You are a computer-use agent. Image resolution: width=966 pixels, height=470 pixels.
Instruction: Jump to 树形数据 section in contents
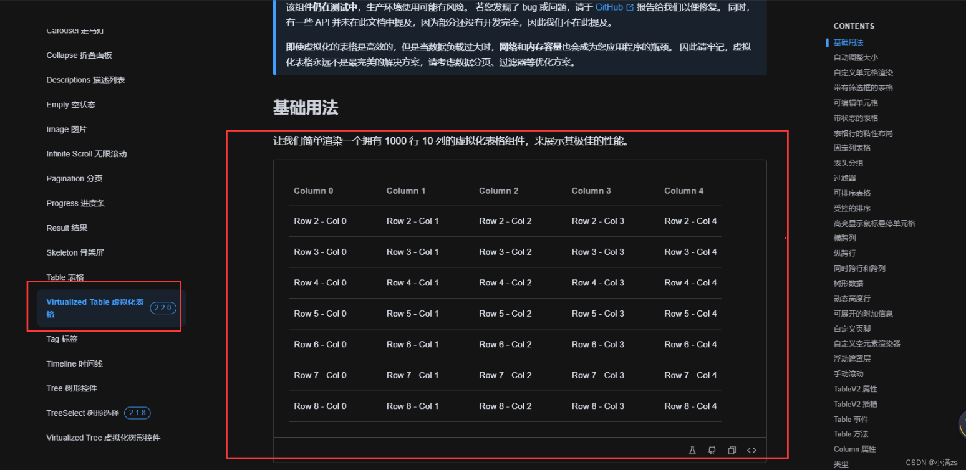[848, 284]
